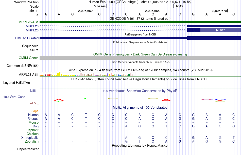Click the OMIM Gene Phenotypes track title
Screen dimensions: 241x155
tap(140, 54)
